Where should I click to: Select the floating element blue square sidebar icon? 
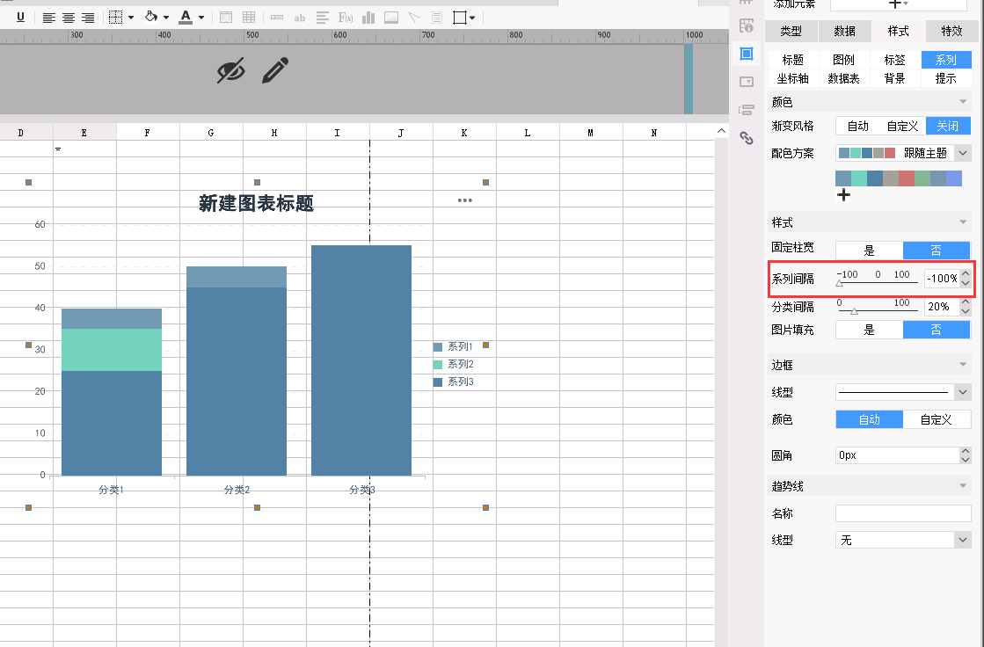click(747, 54)
